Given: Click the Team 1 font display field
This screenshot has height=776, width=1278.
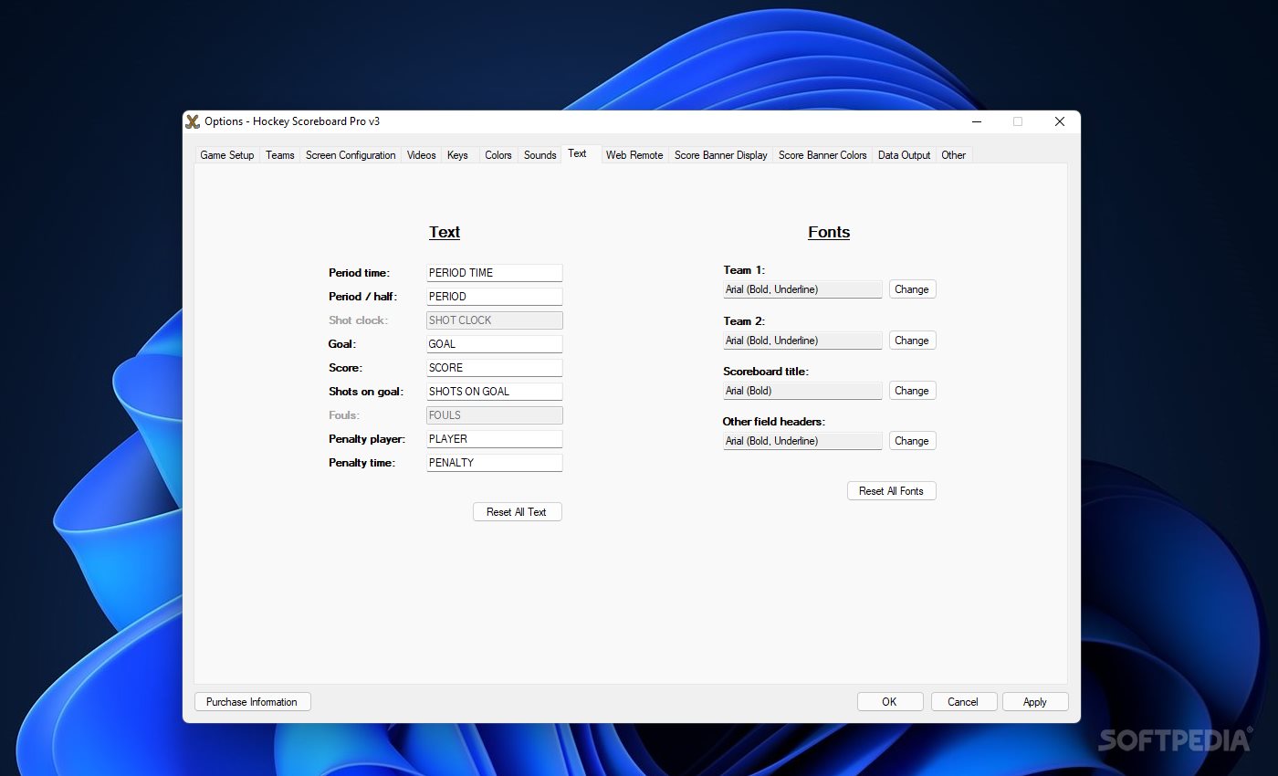Looking at the screenshot, I should pos(803,289).
